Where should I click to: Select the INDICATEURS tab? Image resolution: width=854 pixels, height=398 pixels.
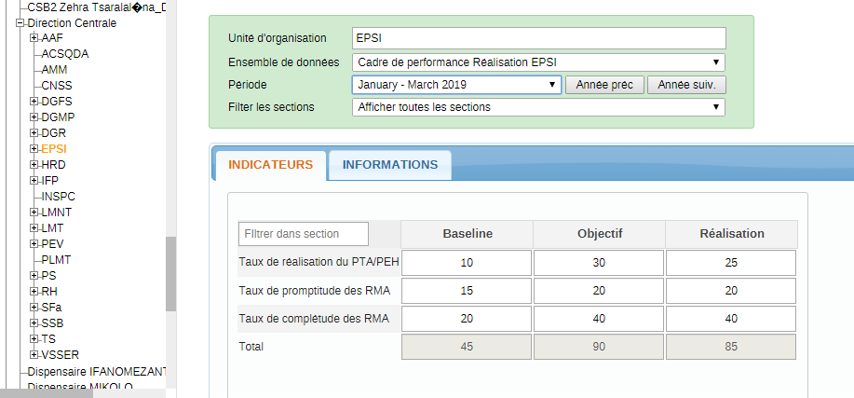270,165
